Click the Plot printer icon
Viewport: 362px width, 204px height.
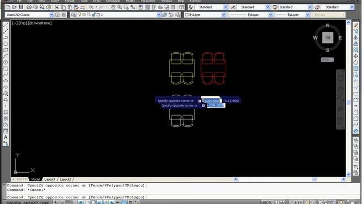click(x=29, y=7)
